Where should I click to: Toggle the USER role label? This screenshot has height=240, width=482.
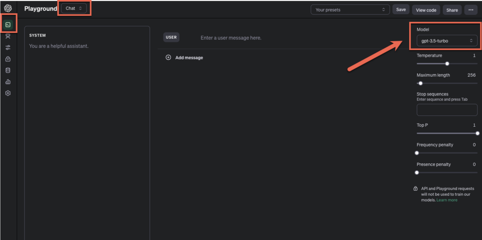pyautogui.click(x=171, y=37)
